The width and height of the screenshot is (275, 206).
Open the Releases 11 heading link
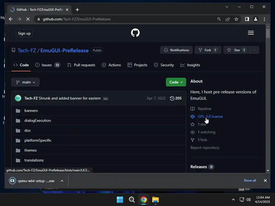[x=202, y=167]
